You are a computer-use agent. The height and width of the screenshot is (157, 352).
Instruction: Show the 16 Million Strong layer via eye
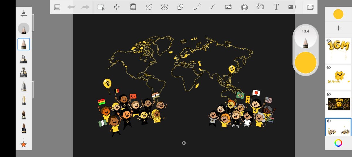[x=329, y=94]
